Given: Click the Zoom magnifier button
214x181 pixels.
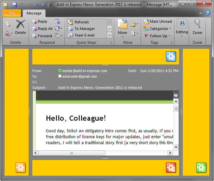Looking at the screenshot, I should (197, 27).
